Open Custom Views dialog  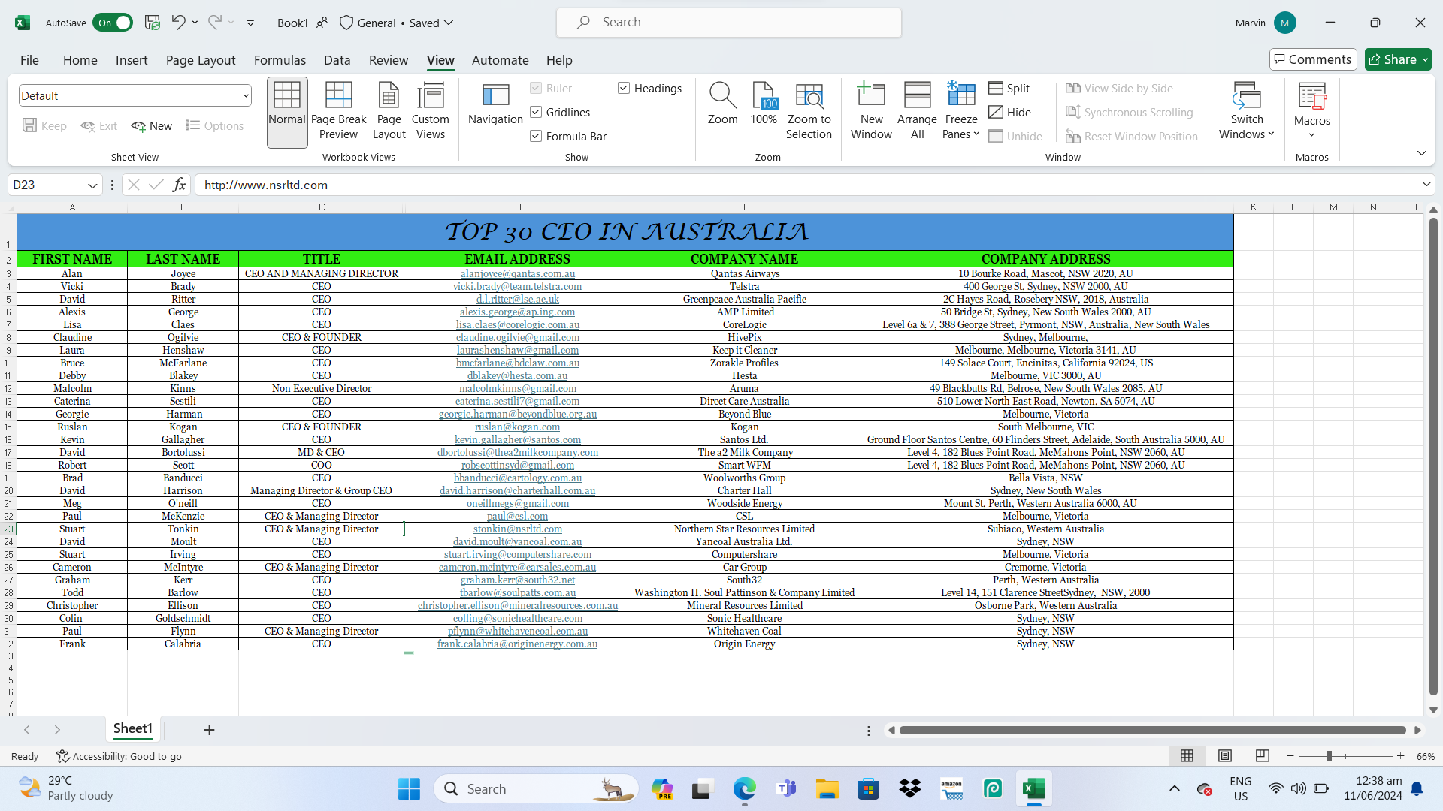tap(431, 110)
